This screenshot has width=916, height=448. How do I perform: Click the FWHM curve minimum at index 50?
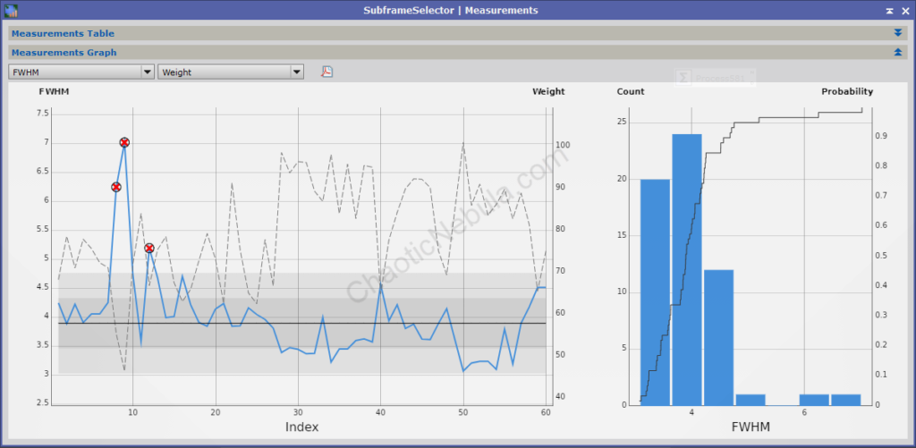pos(463,370)
